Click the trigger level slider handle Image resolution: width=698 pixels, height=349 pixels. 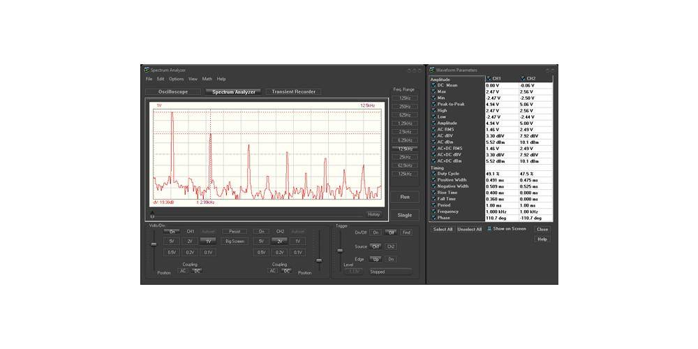(340, 250)
